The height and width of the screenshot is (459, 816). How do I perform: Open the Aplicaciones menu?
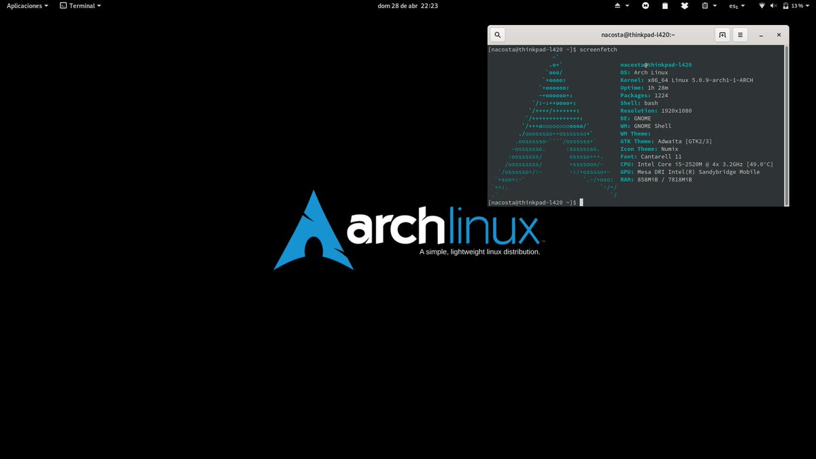27,5
